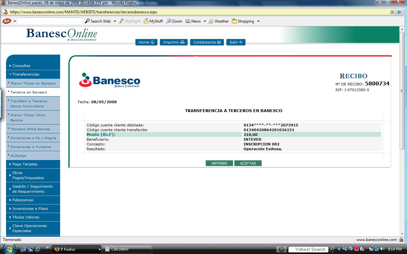Click the Highlight toolbar button

(130, 21)
